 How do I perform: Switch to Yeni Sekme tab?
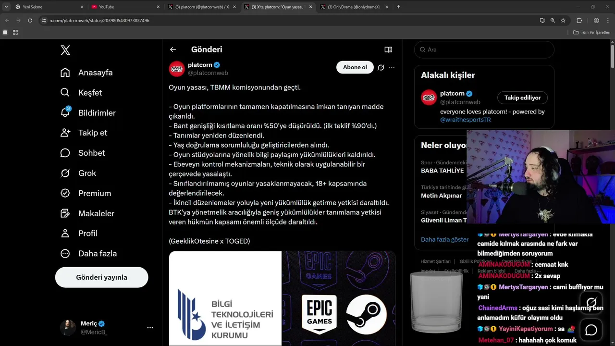point(47,7)
